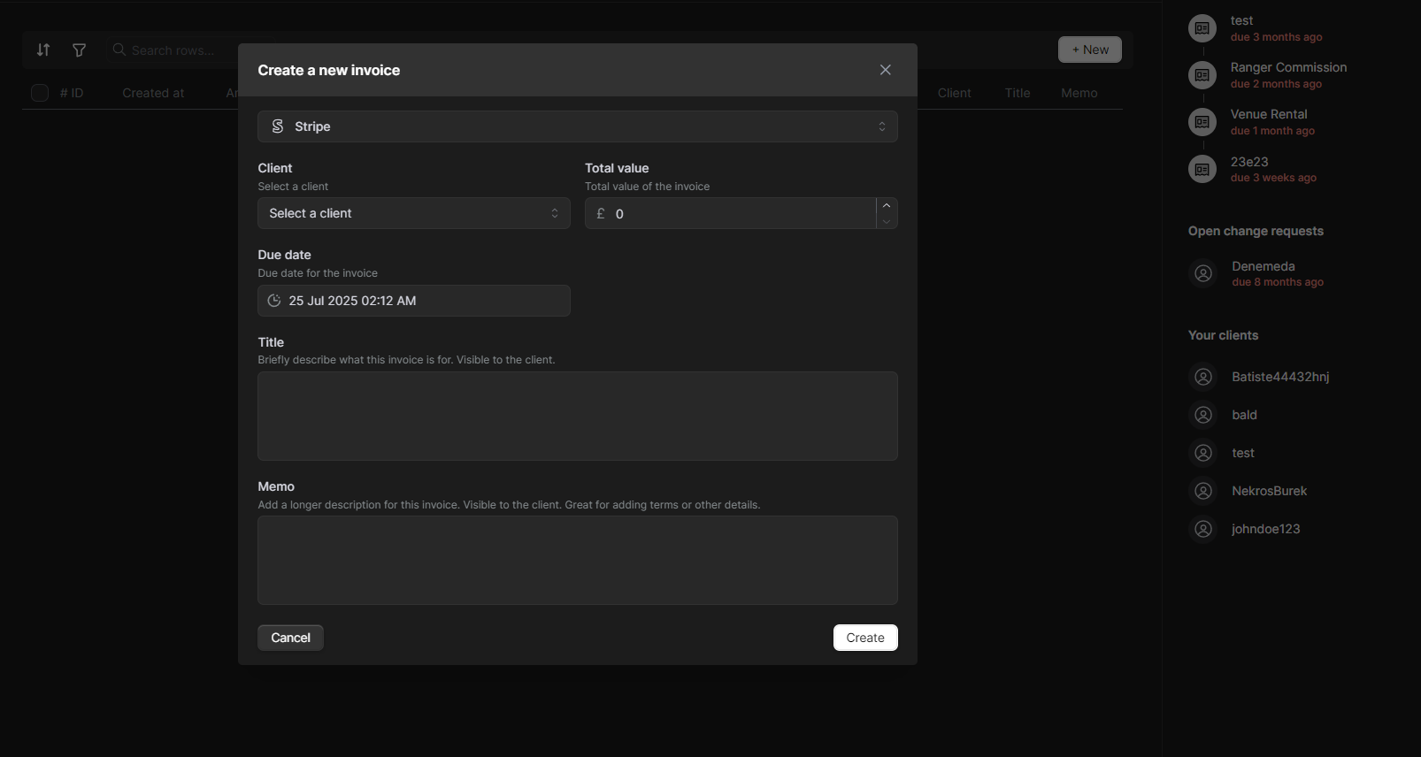Image resolution: width=1421 pixels, height=757 pixels.
Task: Select client test under Your clients
Action: [1243, 453]
